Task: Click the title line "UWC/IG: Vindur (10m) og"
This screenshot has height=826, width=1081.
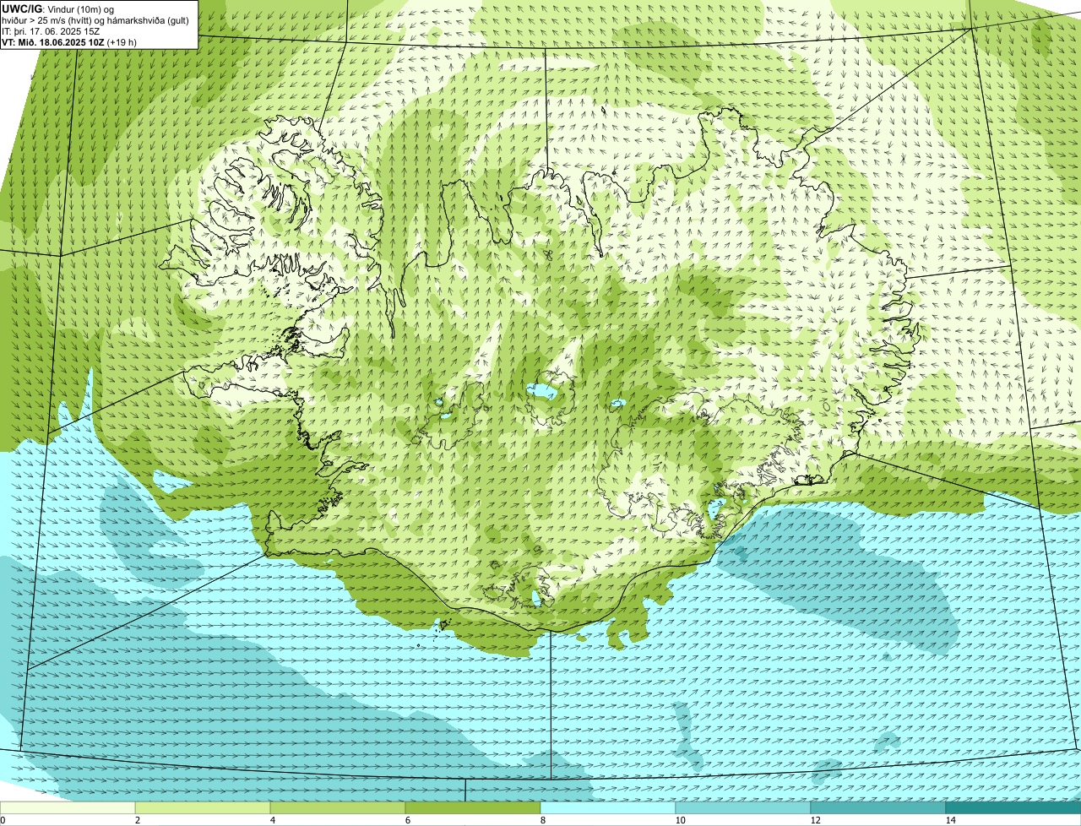Action: click(58, 9)
